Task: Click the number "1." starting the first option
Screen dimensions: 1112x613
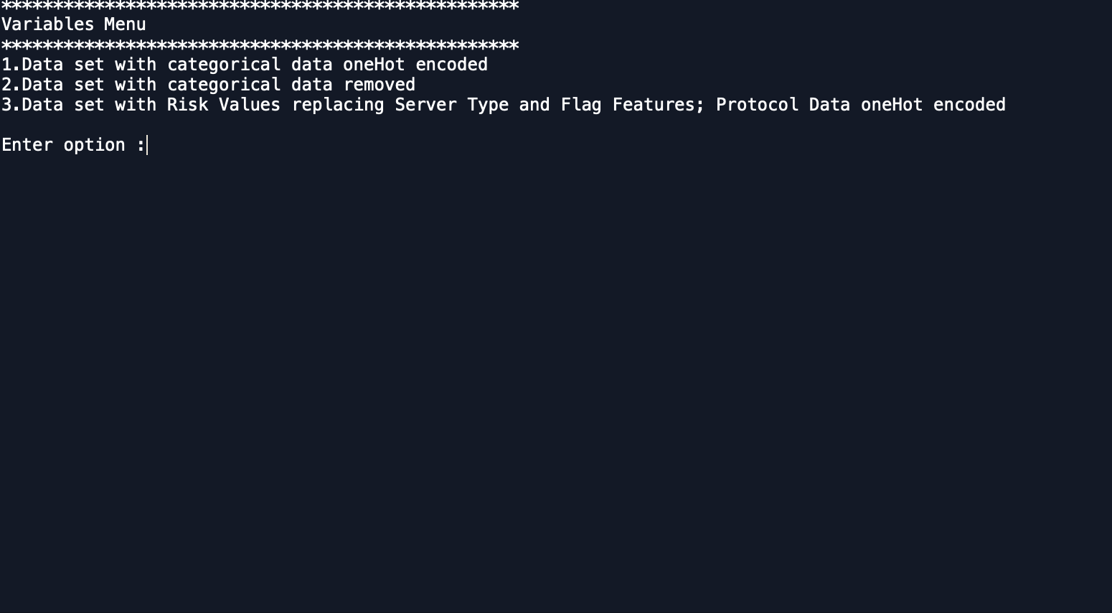Action: click(x=11, y=65)
